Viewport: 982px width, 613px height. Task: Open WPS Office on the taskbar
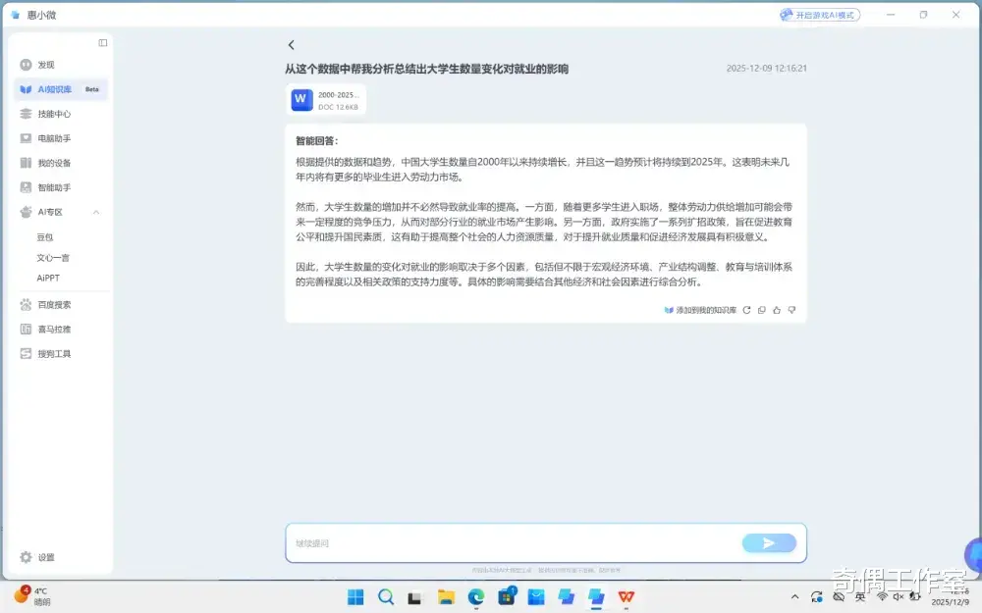tap(627, 597)
